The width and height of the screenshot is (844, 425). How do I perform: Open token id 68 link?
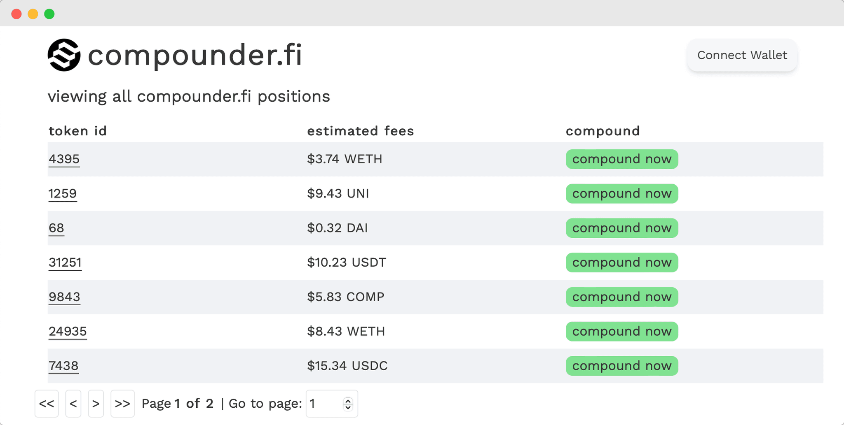click(56, 228)
